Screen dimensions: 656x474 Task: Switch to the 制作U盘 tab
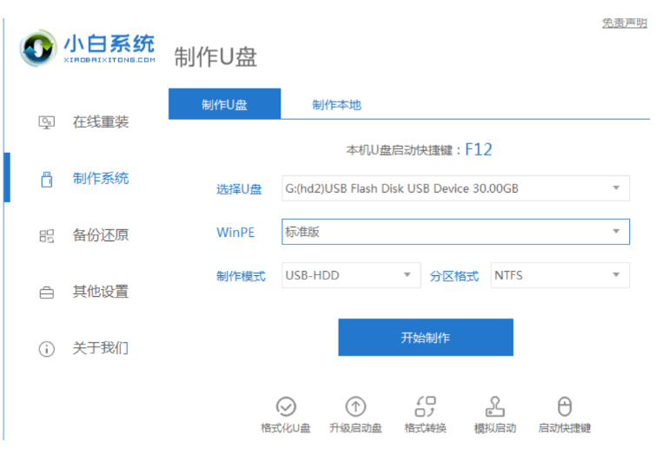(x=224, y=104)
